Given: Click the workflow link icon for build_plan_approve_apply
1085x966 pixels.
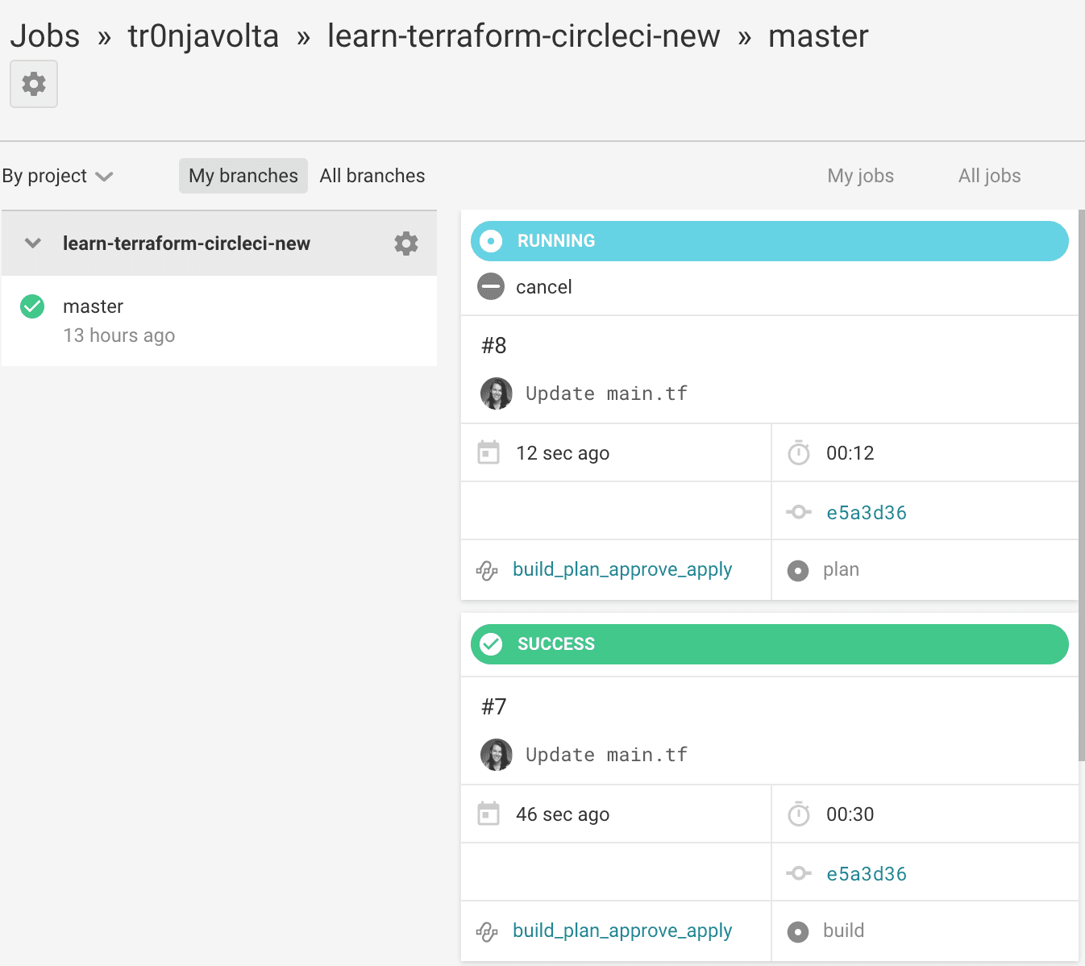Looking at the screenshot, I should click(x=487, y=570).
